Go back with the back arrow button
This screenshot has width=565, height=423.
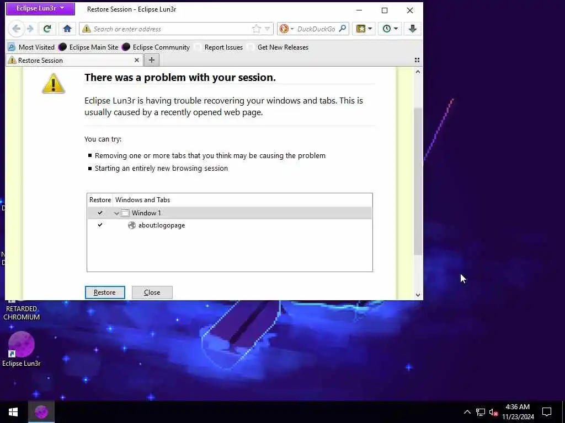click(x=16, y=29)
